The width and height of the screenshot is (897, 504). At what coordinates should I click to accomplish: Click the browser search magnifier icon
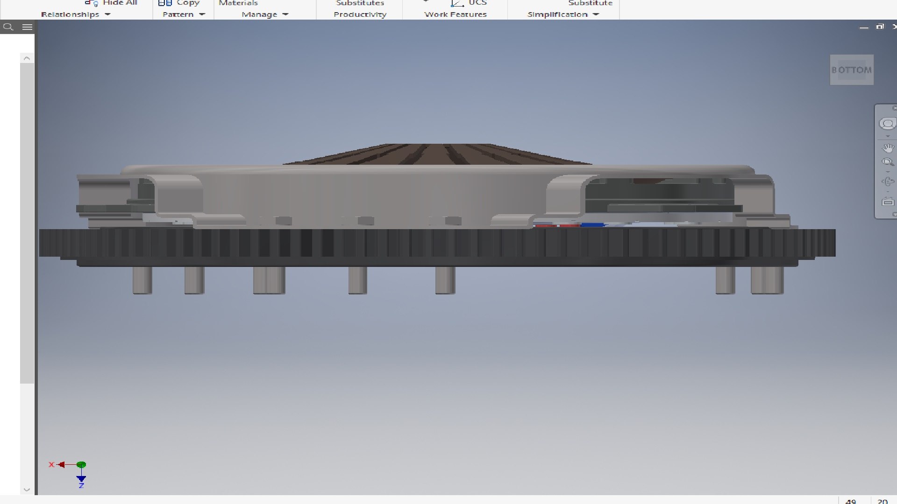(8, 27)
